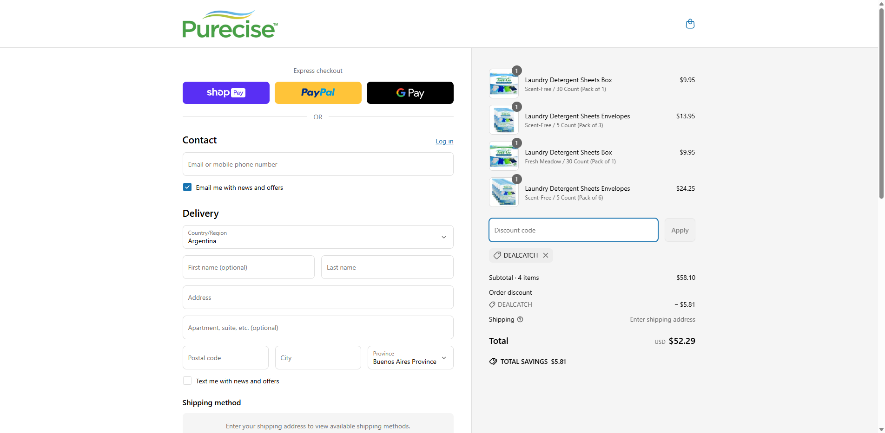This screenshot has width=885, height=433.
Task: Open the Country/Region dropdown
Action: 318,237
